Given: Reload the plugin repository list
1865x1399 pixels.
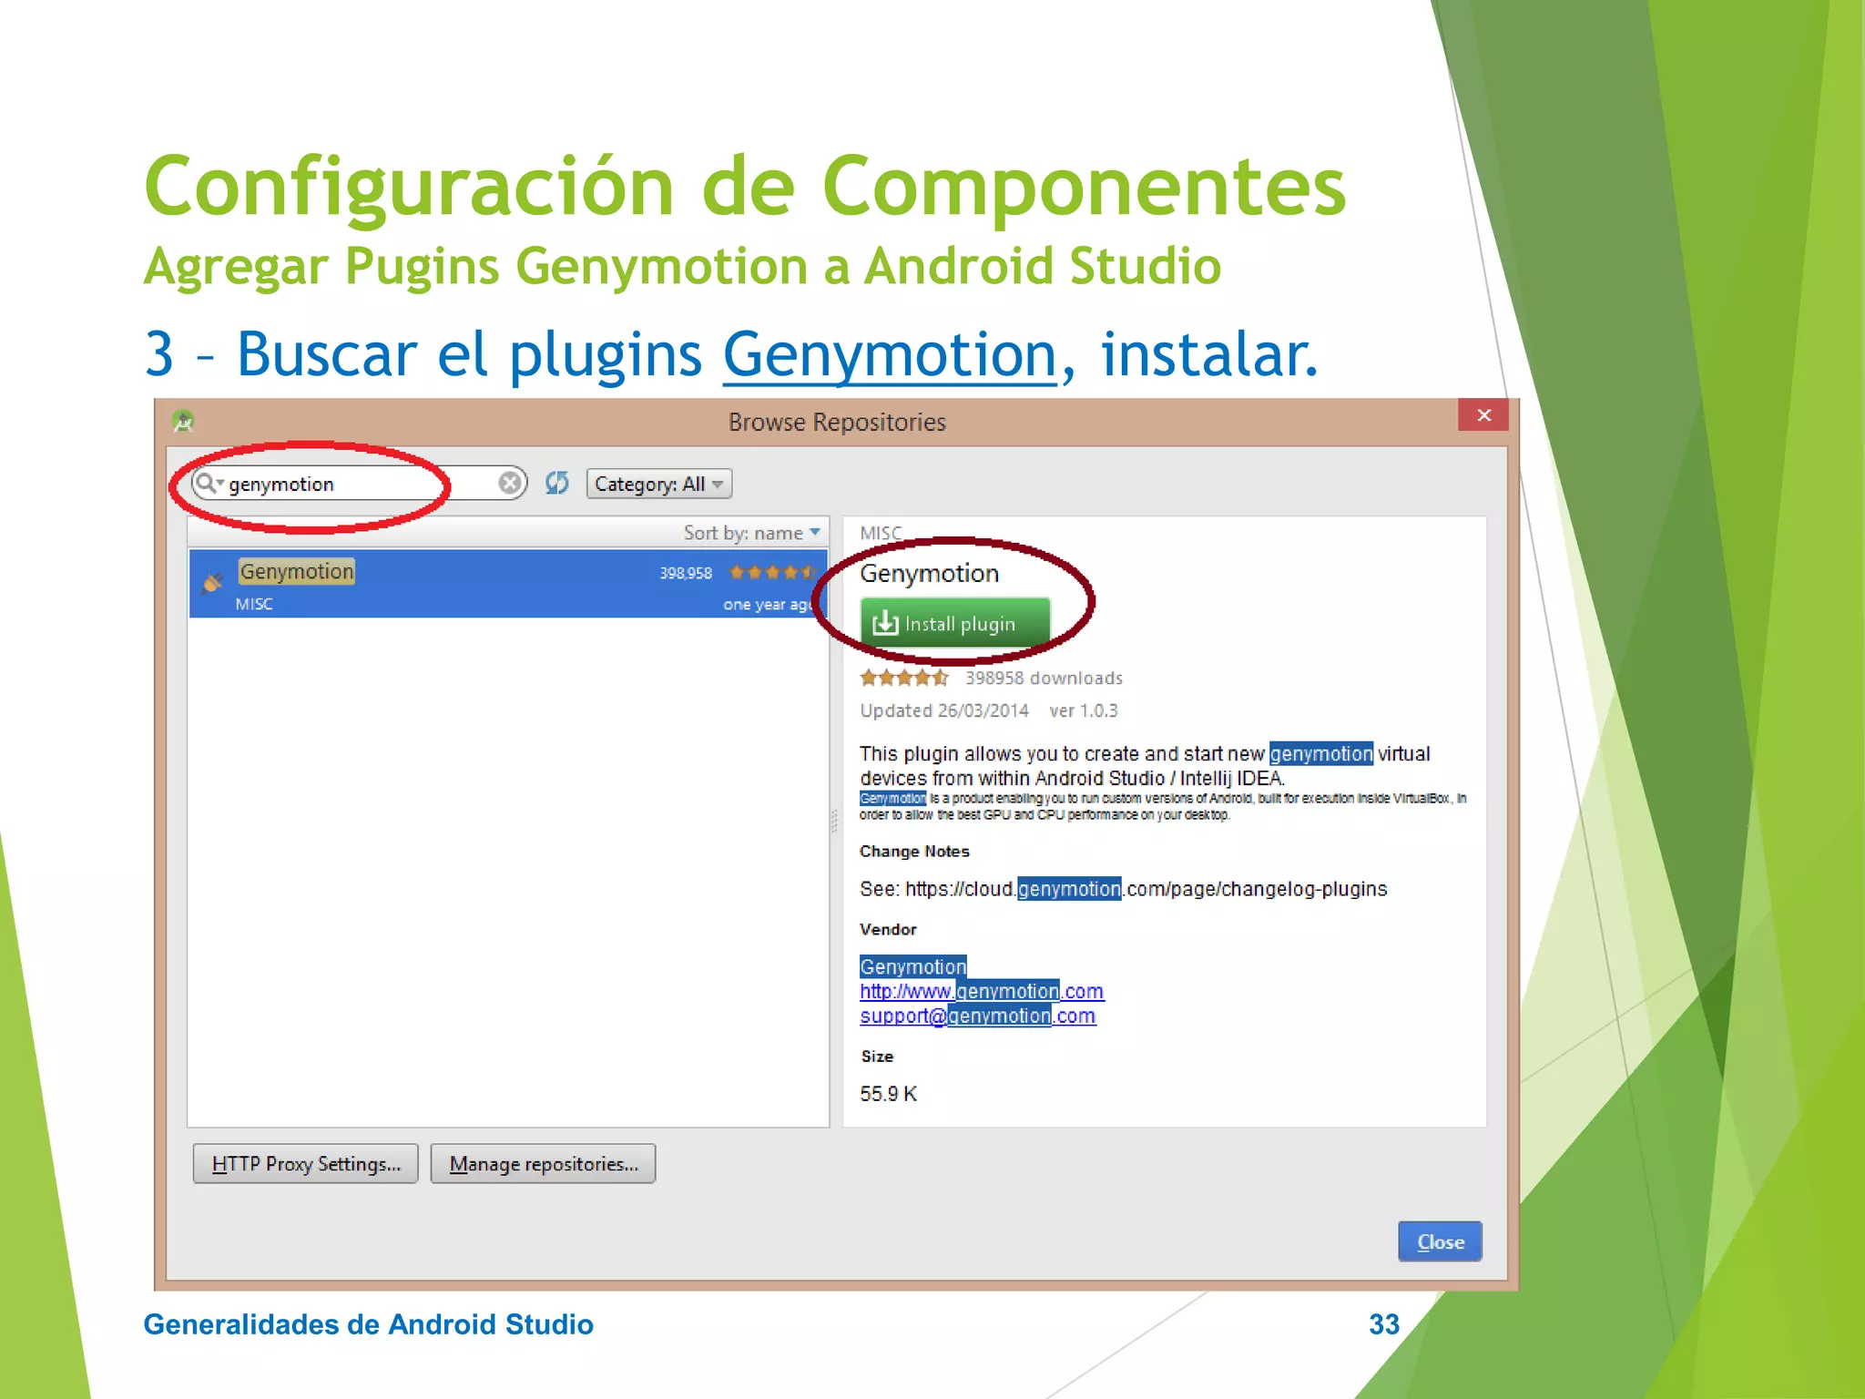Looking at the screenshot, I should coord(557,483).
